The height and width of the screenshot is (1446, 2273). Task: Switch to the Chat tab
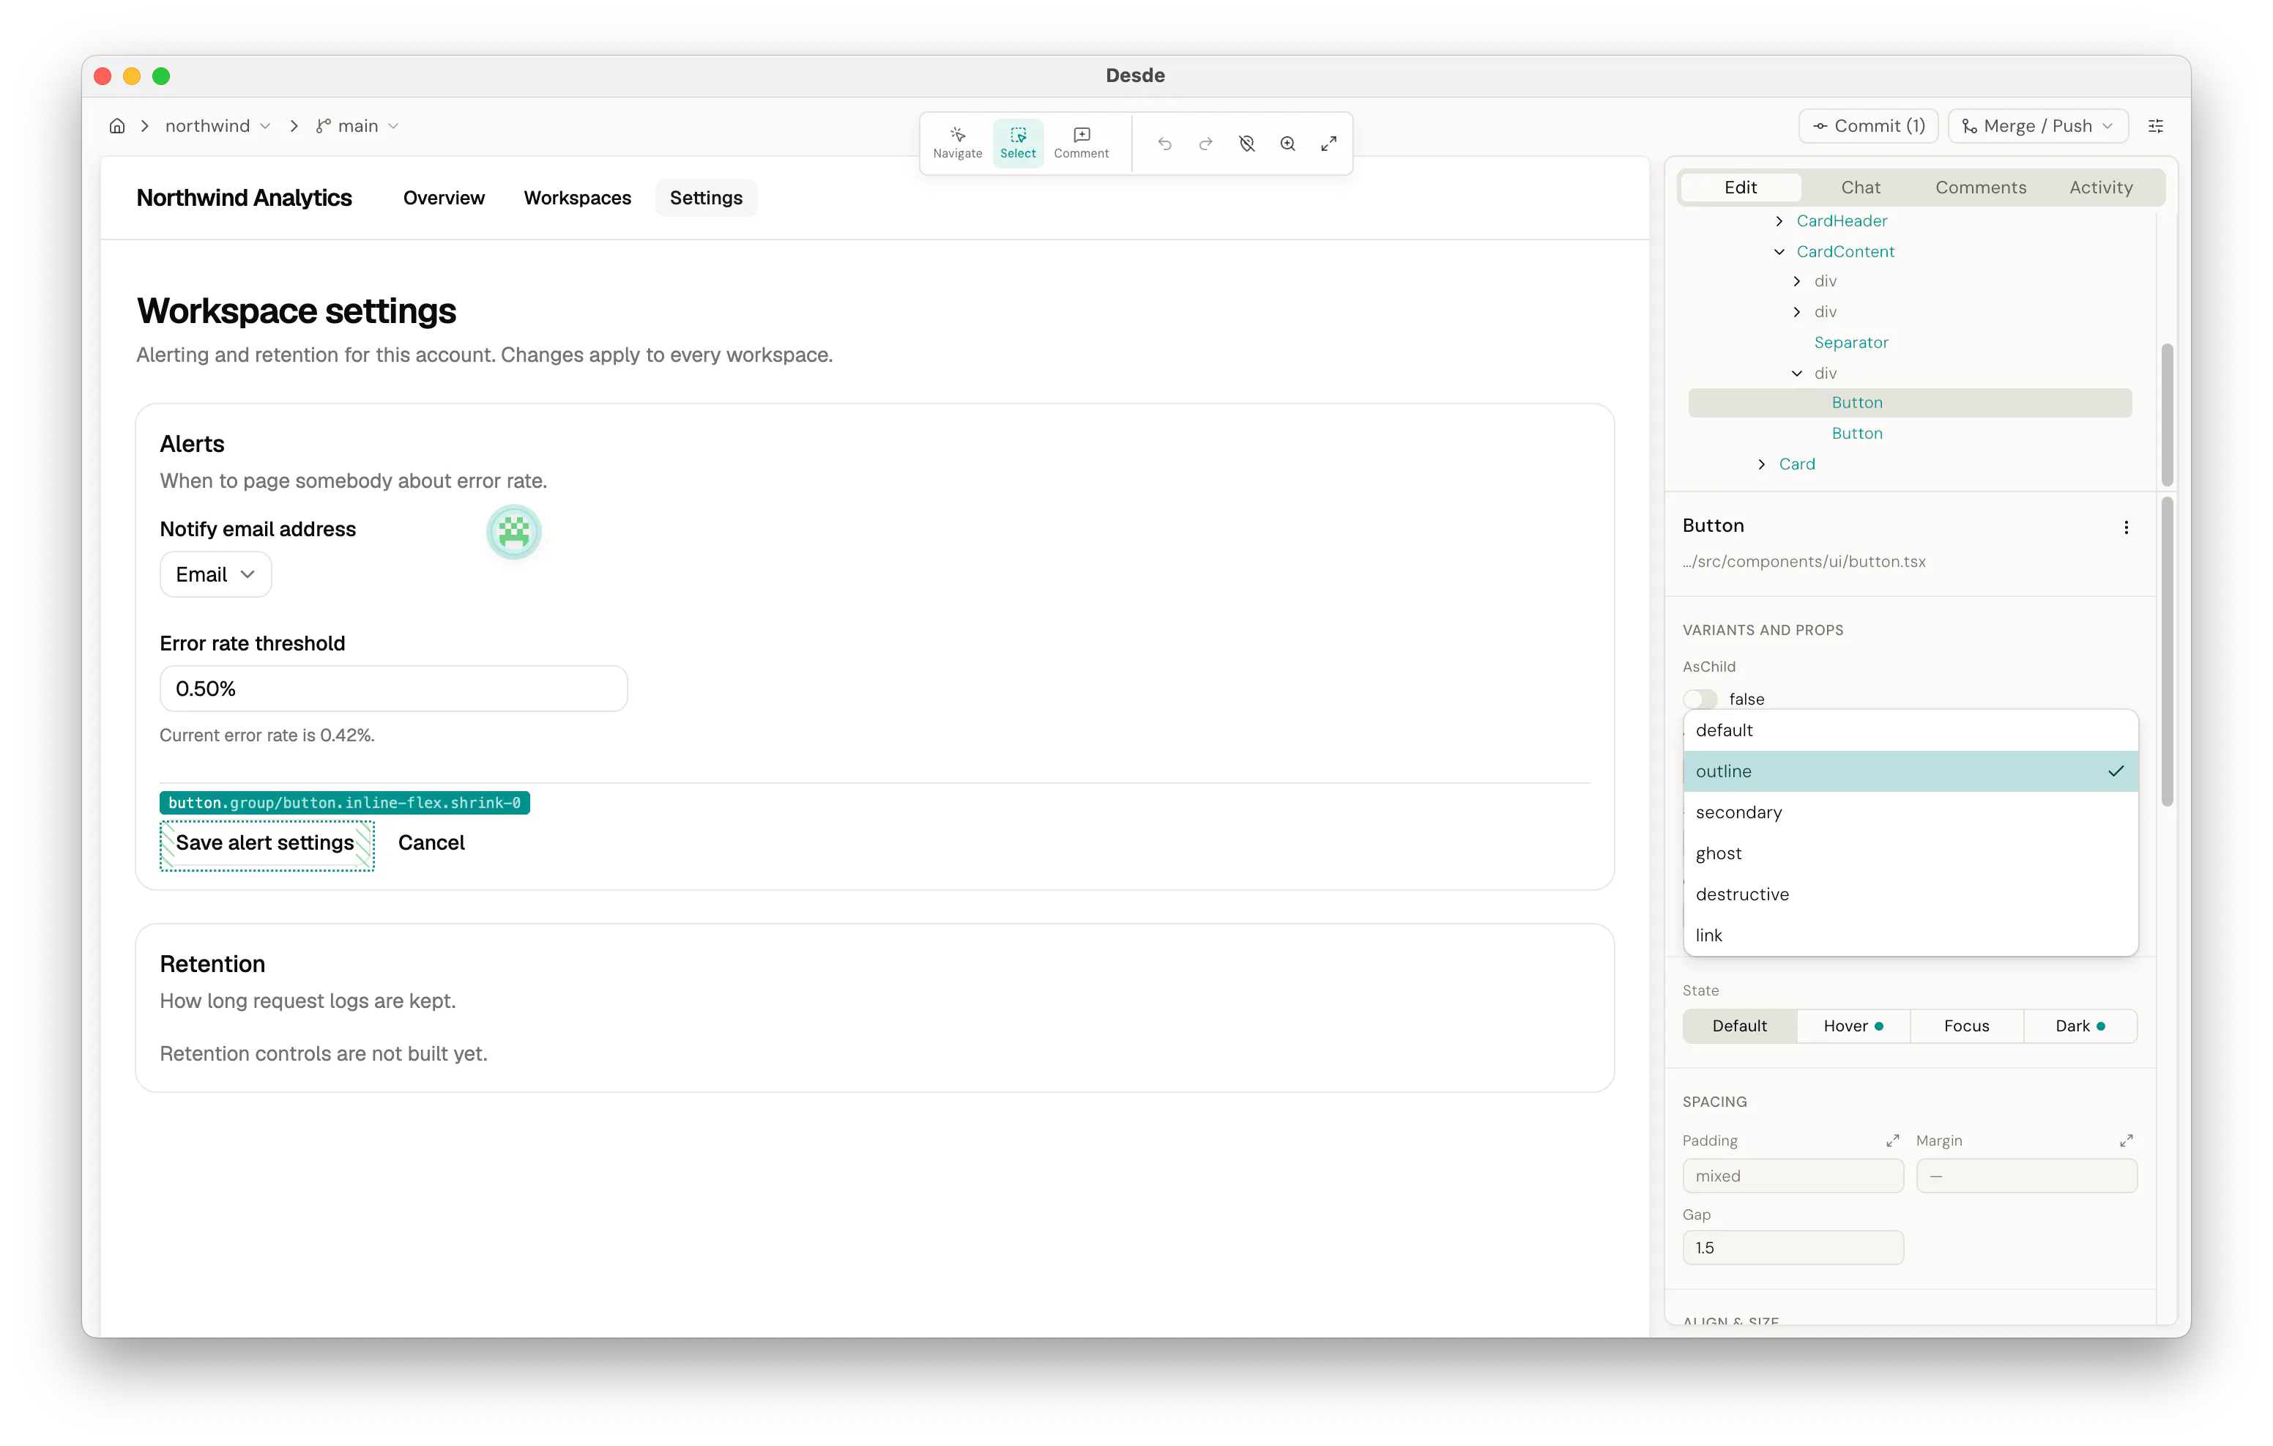tap(1861, 187)
